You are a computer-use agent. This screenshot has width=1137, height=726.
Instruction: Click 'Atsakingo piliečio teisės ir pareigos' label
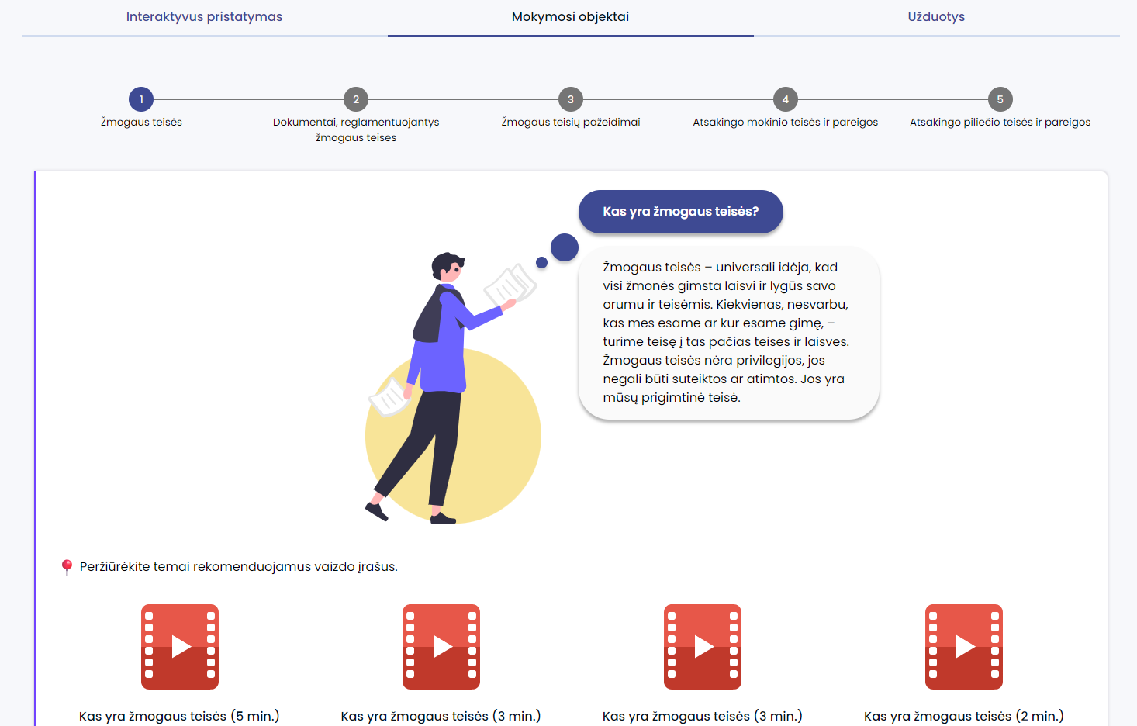pos(1000,122)
